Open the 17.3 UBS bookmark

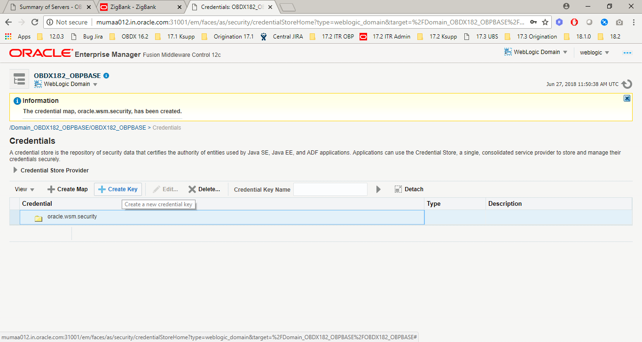480,37
